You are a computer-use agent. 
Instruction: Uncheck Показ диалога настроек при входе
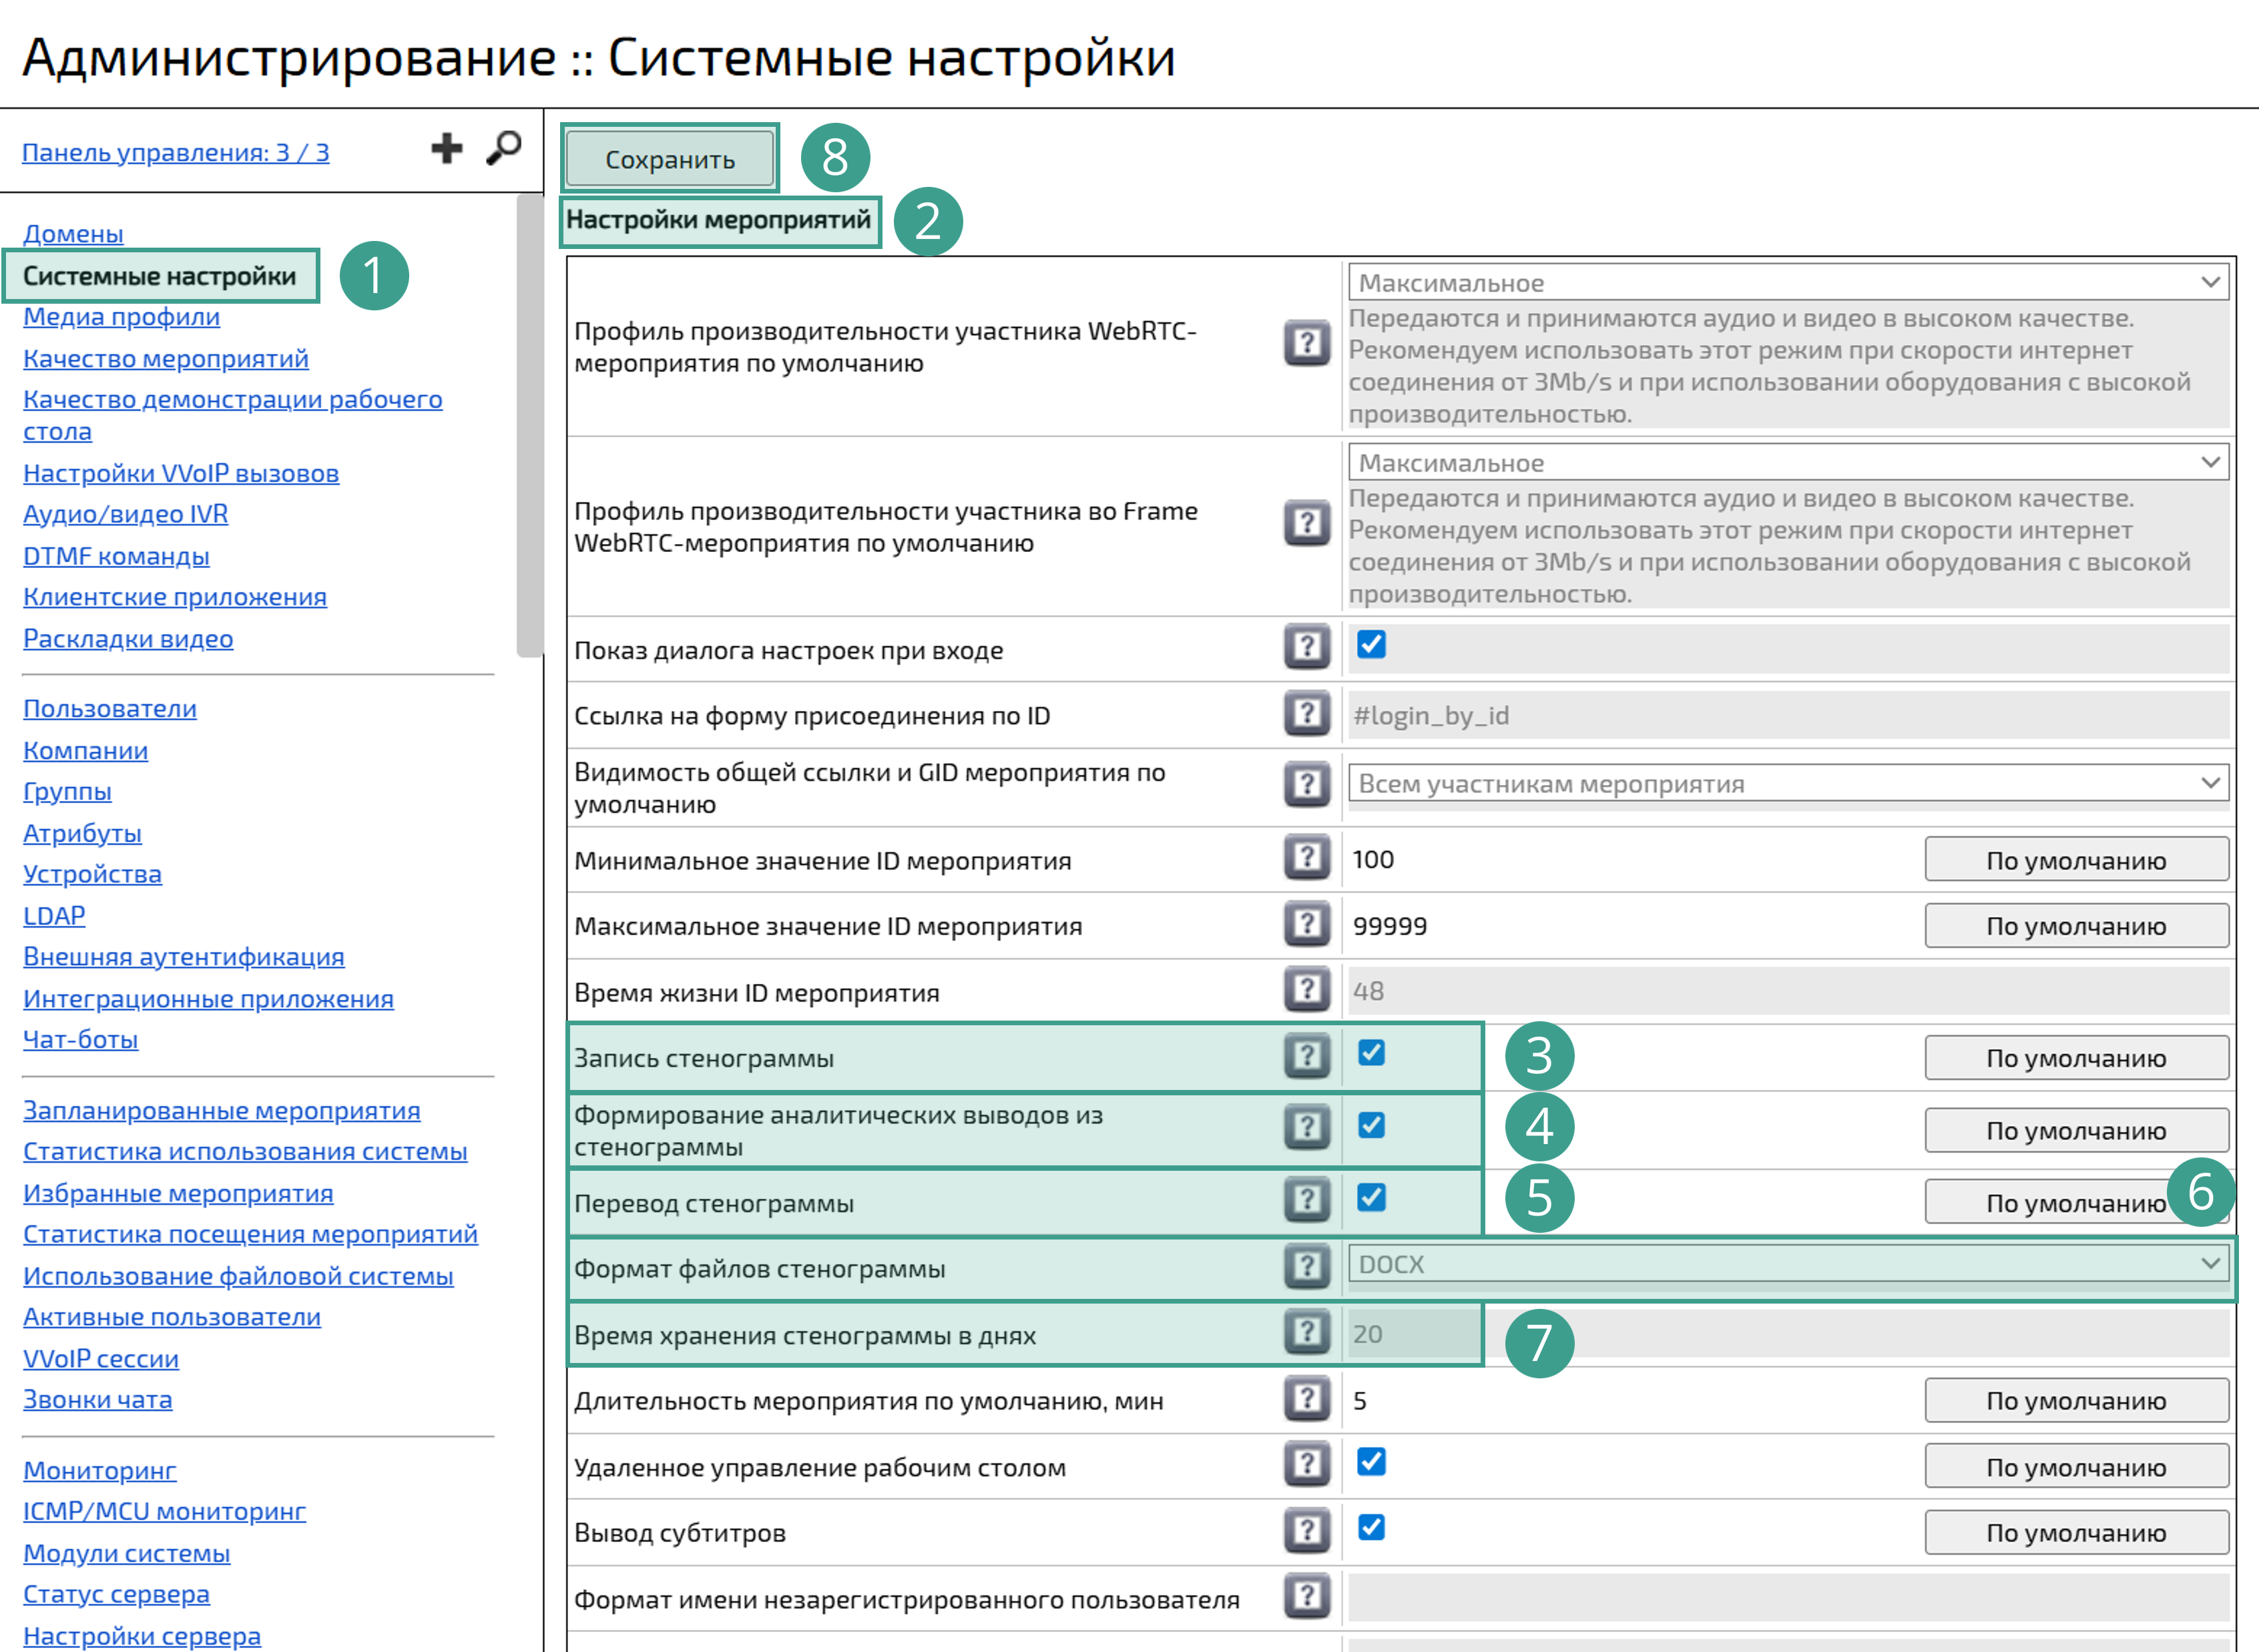click(x=1372, y=645)
